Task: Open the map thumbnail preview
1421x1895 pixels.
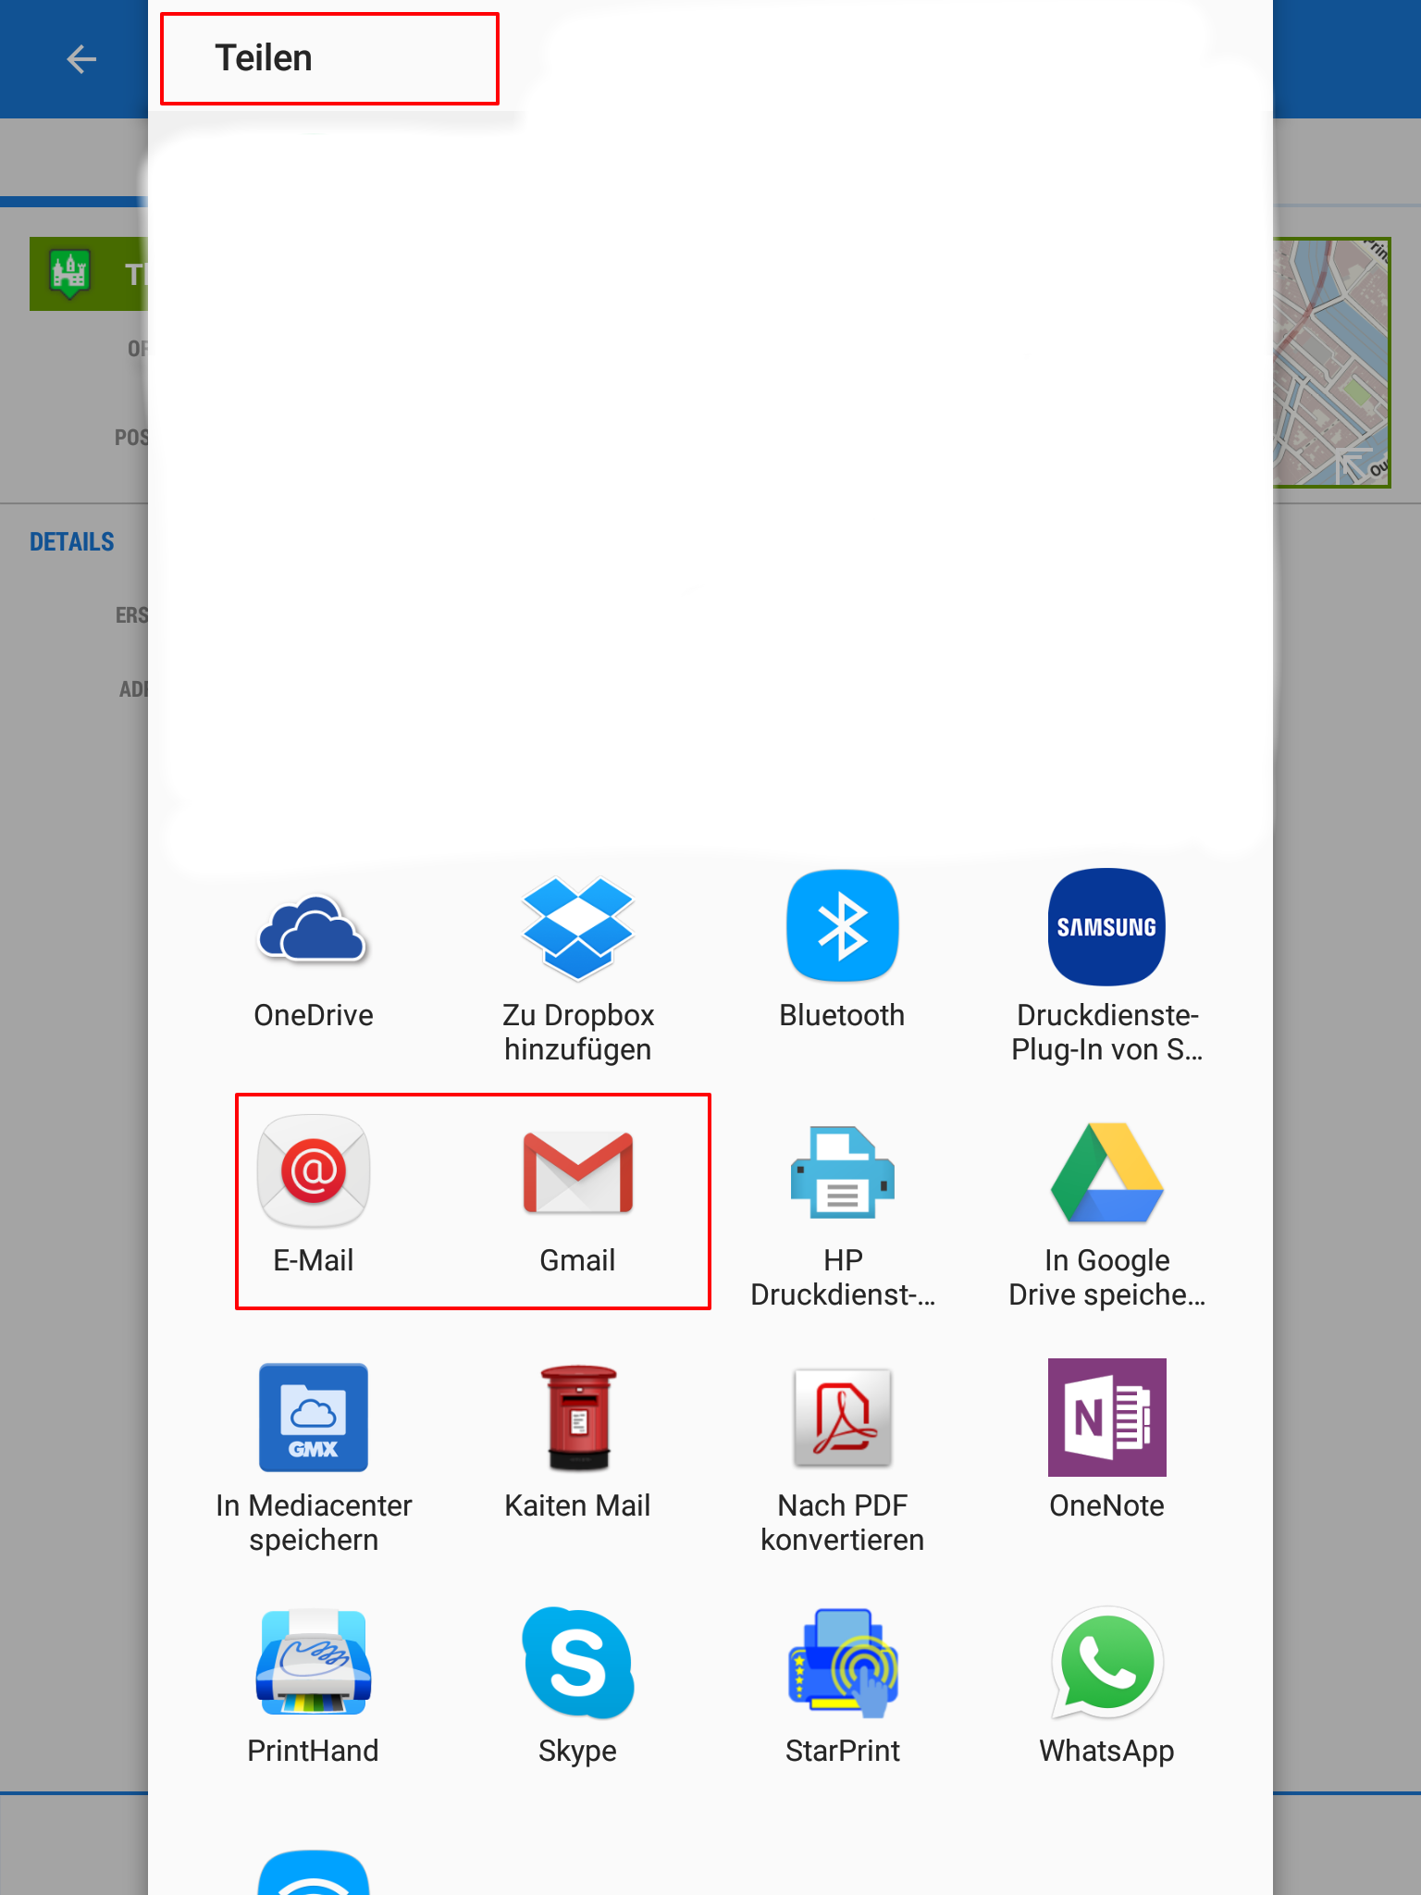Action: click(1332, 363)
